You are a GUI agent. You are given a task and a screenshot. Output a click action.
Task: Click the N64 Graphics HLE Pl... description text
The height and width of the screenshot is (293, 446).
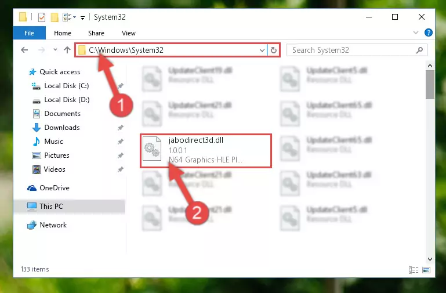(205, 160)
